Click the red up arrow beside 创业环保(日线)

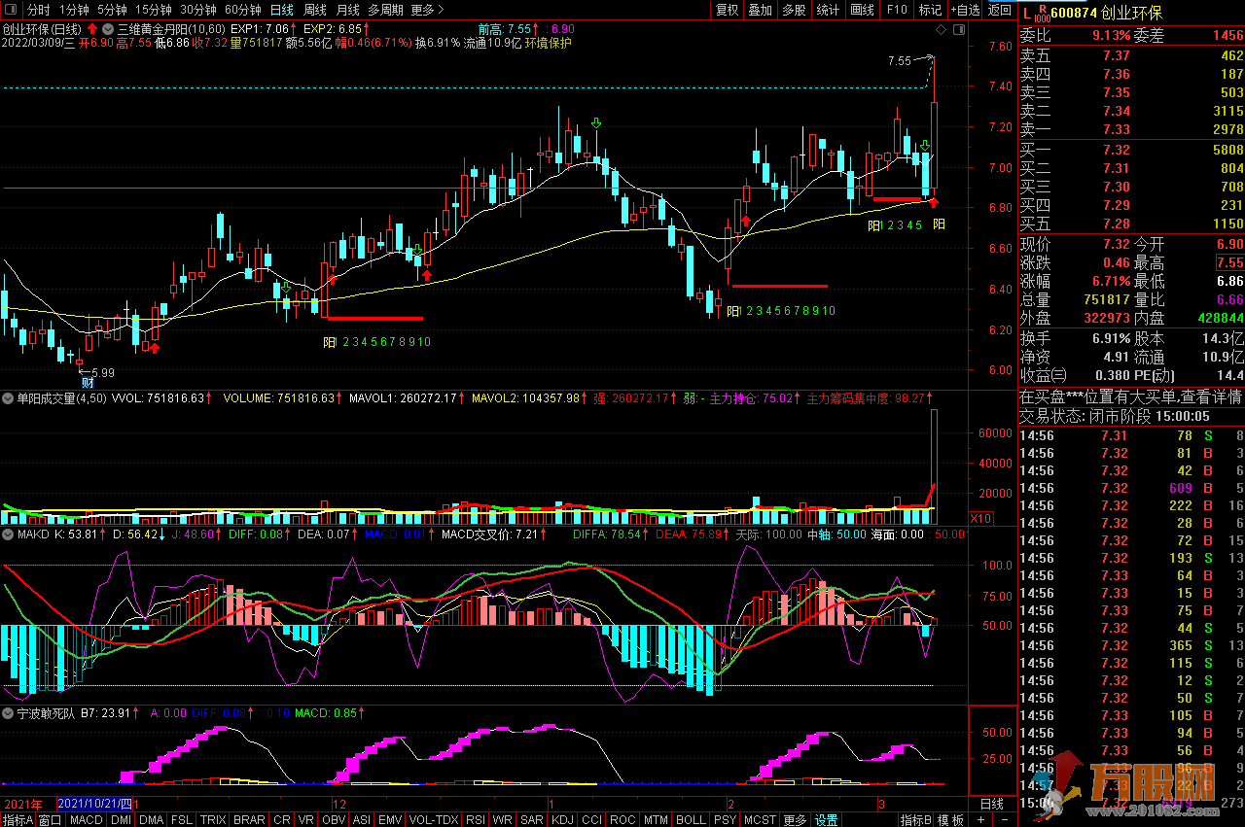(x=91, y=29)
